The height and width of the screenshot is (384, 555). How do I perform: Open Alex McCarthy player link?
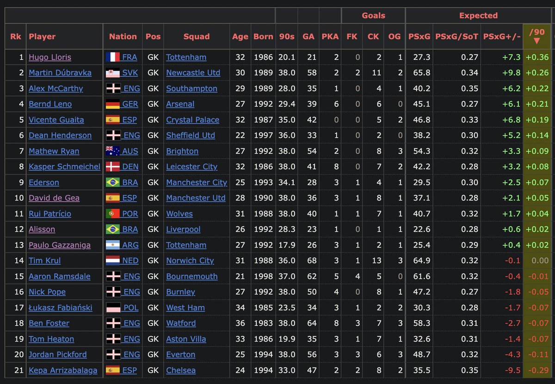point(56,88)
